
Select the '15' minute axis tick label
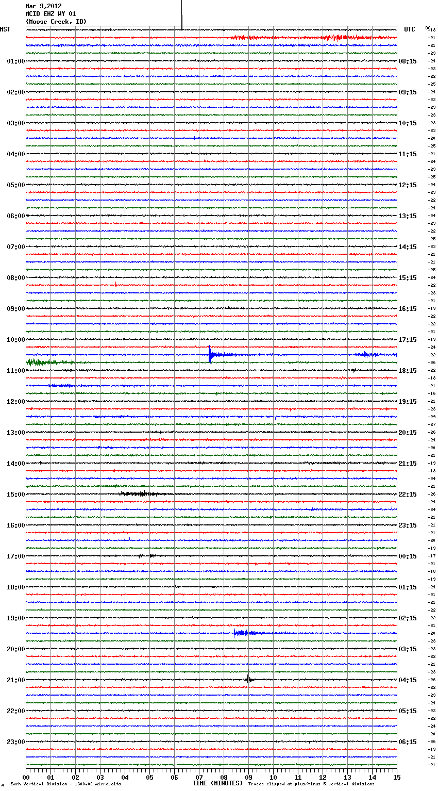coord(396,777)
